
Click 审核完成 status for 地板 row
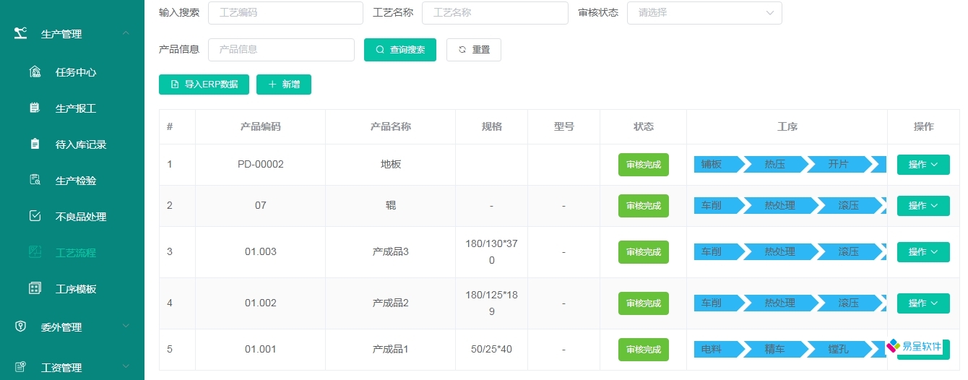click(644, 165)
